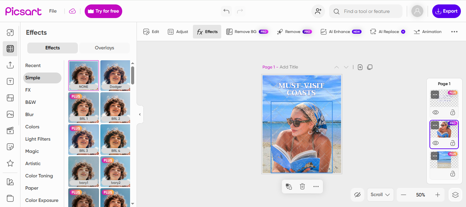Open AI Replace tool

tap(387, 32)
